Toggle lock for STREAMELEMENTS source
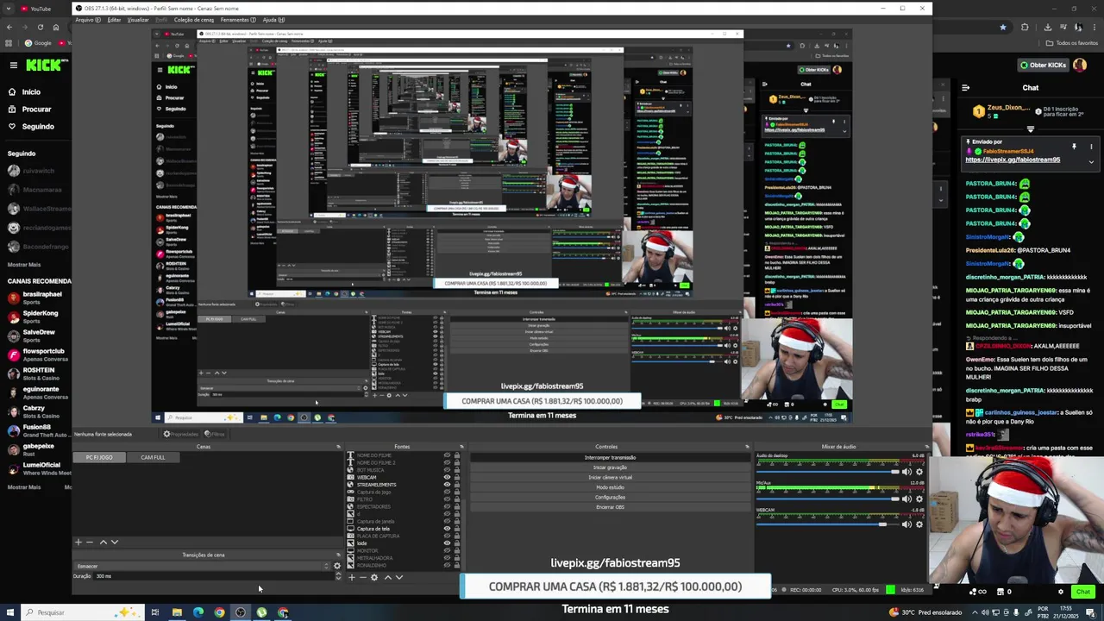 [457, 485]
